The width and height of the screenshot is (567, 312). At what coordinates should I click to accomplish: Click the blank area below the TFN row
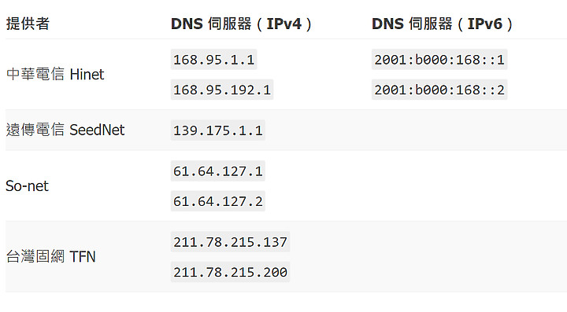tap(283, 303)
